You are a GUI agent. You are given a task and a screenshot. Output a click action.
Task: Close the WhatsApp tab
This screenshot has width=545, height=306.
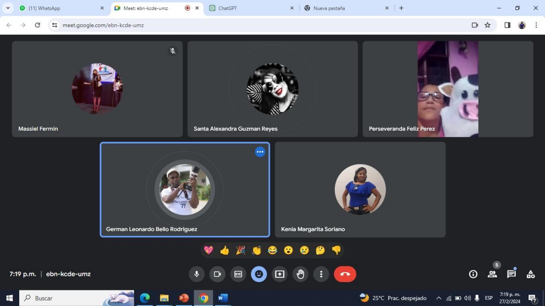pyautogui.click(x=102, y=8)
